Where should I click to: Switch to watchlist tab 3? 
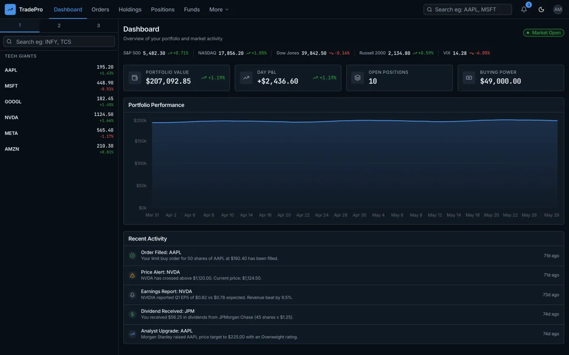98,26
